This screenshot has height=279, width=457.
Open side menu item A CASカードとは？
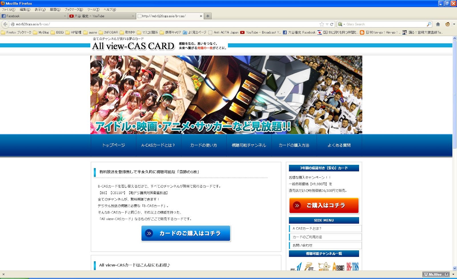tap(325, 228)
